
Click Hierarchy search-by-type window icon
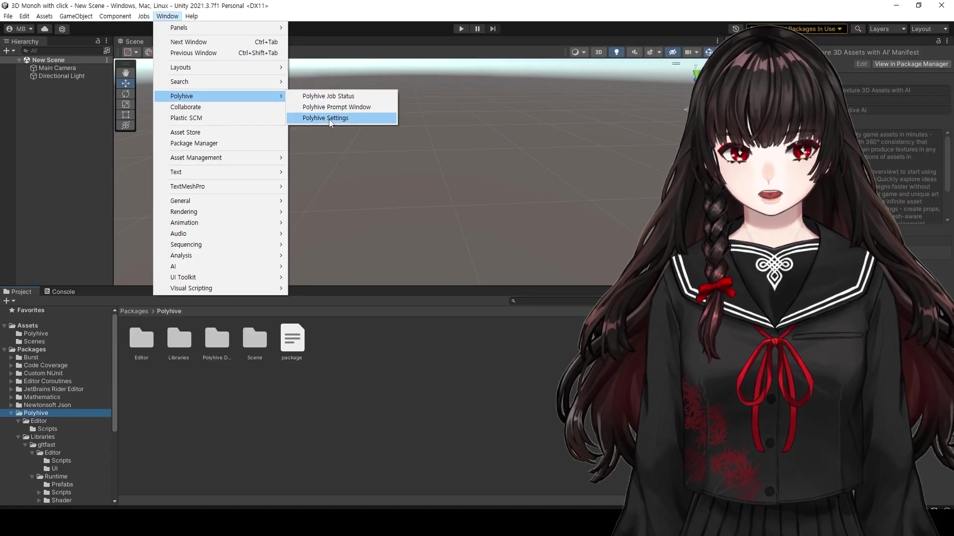107,51
